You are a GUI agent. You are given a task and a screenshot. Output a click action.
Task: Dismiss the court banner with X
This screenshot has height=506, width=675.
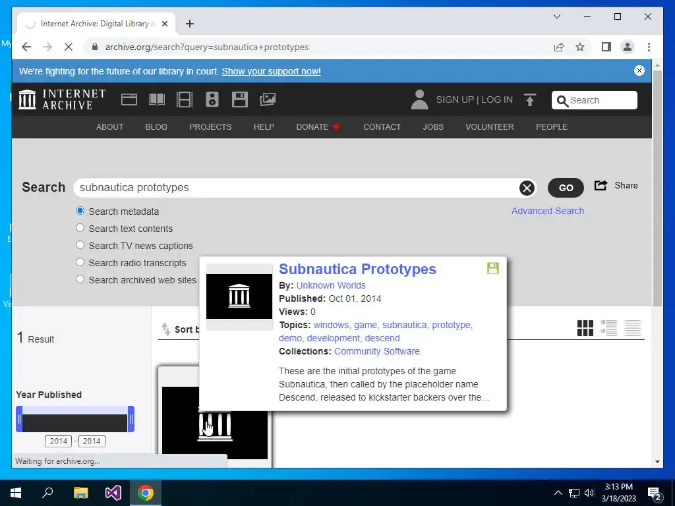pyautogui.click(x=639, y=70)
